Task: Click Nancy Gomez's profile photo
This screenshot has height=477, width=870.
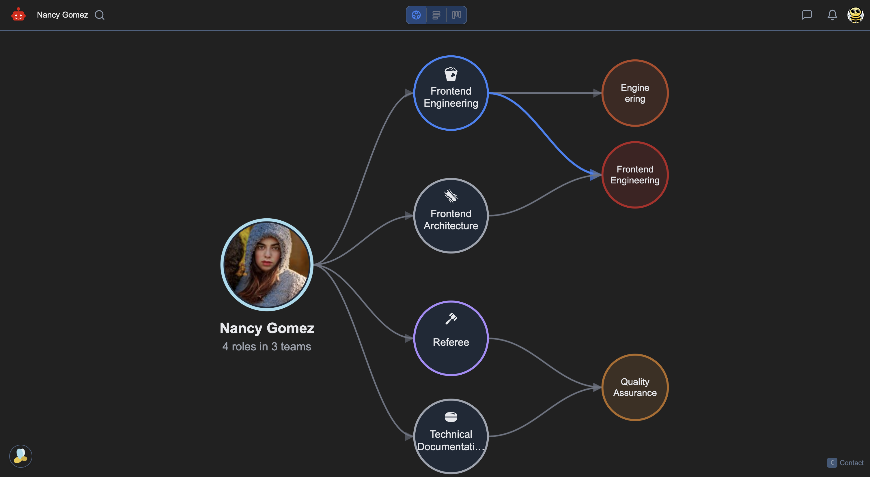Action: 267,264
